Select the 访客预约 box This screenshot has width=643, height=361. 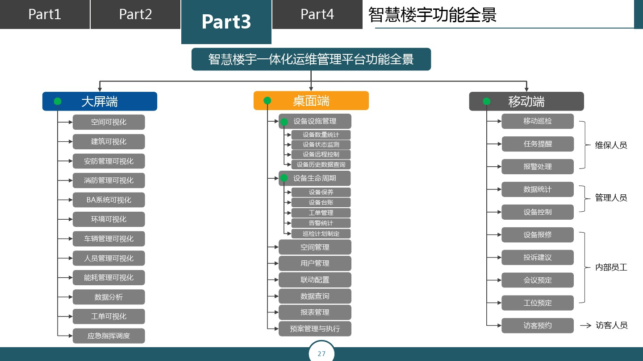click(x=538, y=326)
